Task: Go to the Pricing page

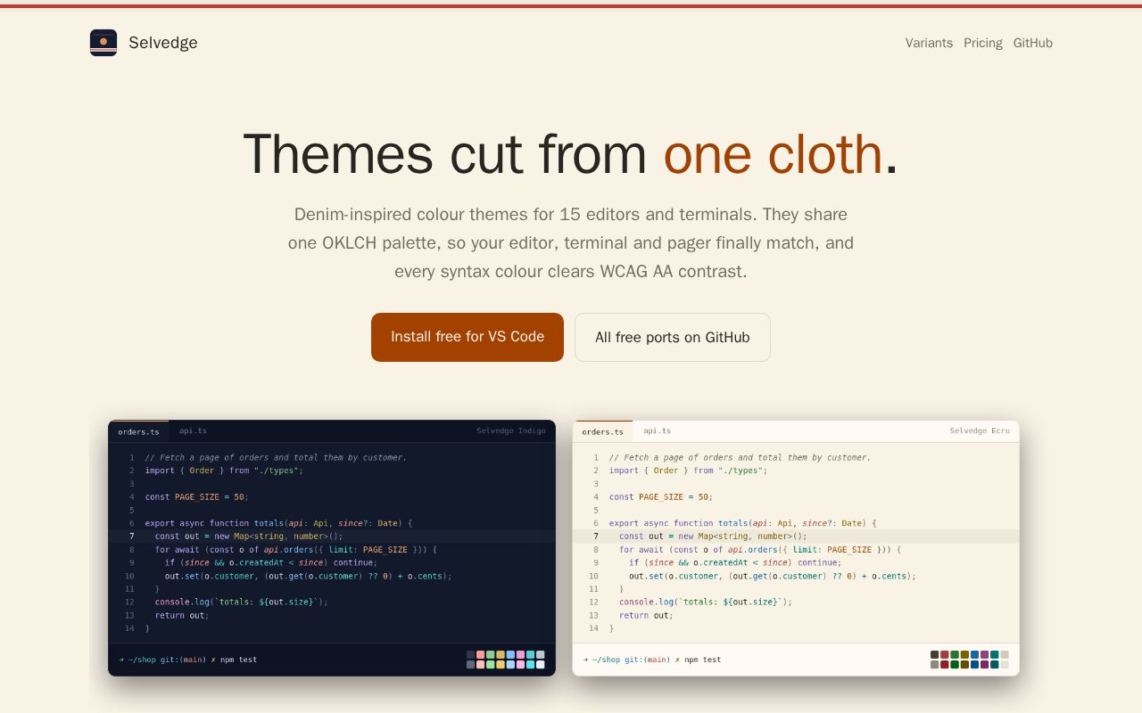Action: tap(983, 43)
